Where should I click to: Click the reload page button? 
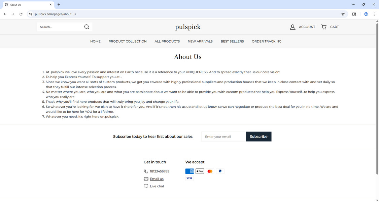[21, 14]
